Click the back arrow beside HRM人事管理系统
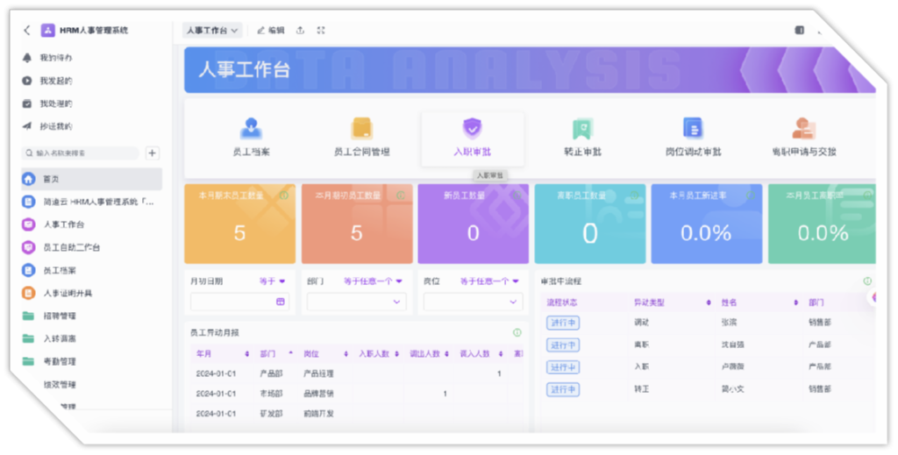This screenshot has width=898, height=455. click(x=27, y=31)
